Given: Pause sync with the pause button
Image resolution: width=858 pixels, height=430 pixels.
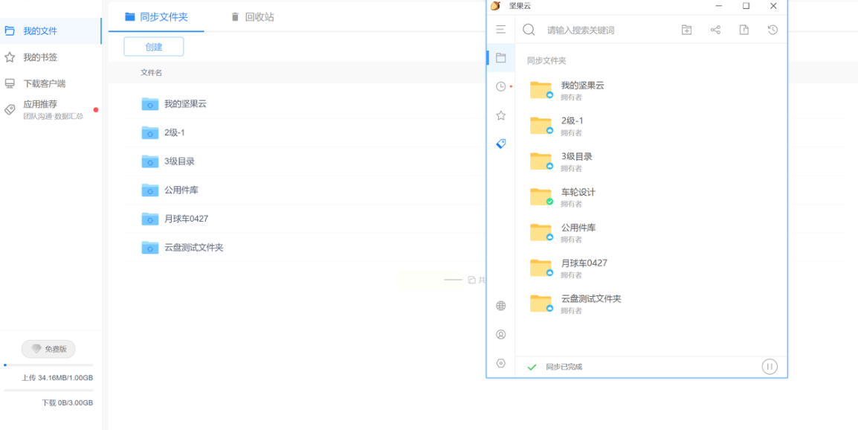Looking at the screenshot, I should (x=770, y=367).
